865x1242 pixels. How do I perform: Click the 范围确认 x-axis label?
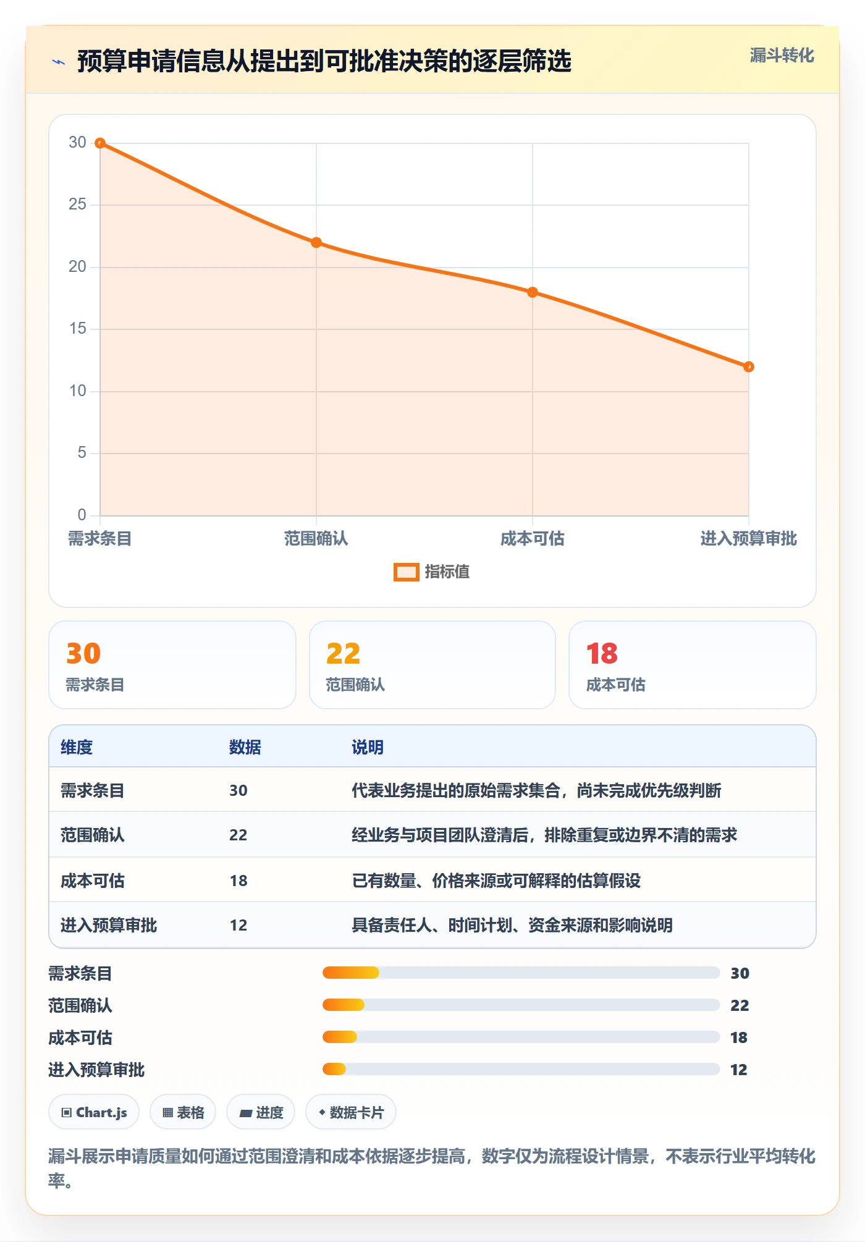click(316, 539)
